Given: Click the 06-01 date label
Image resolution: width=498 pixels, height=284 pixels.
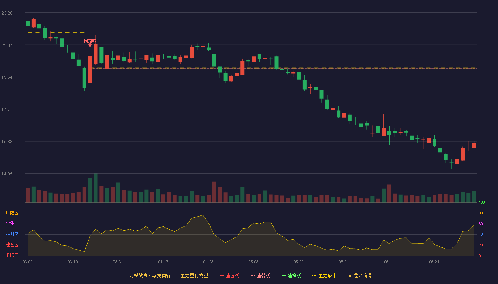Looking at the screenshot, I should pyautogui.click(x=344, y=262).
